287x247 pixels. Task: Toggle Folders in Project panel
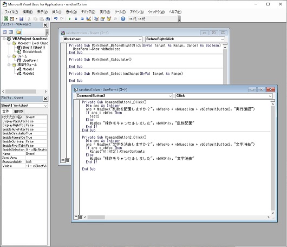coord(18,32)
